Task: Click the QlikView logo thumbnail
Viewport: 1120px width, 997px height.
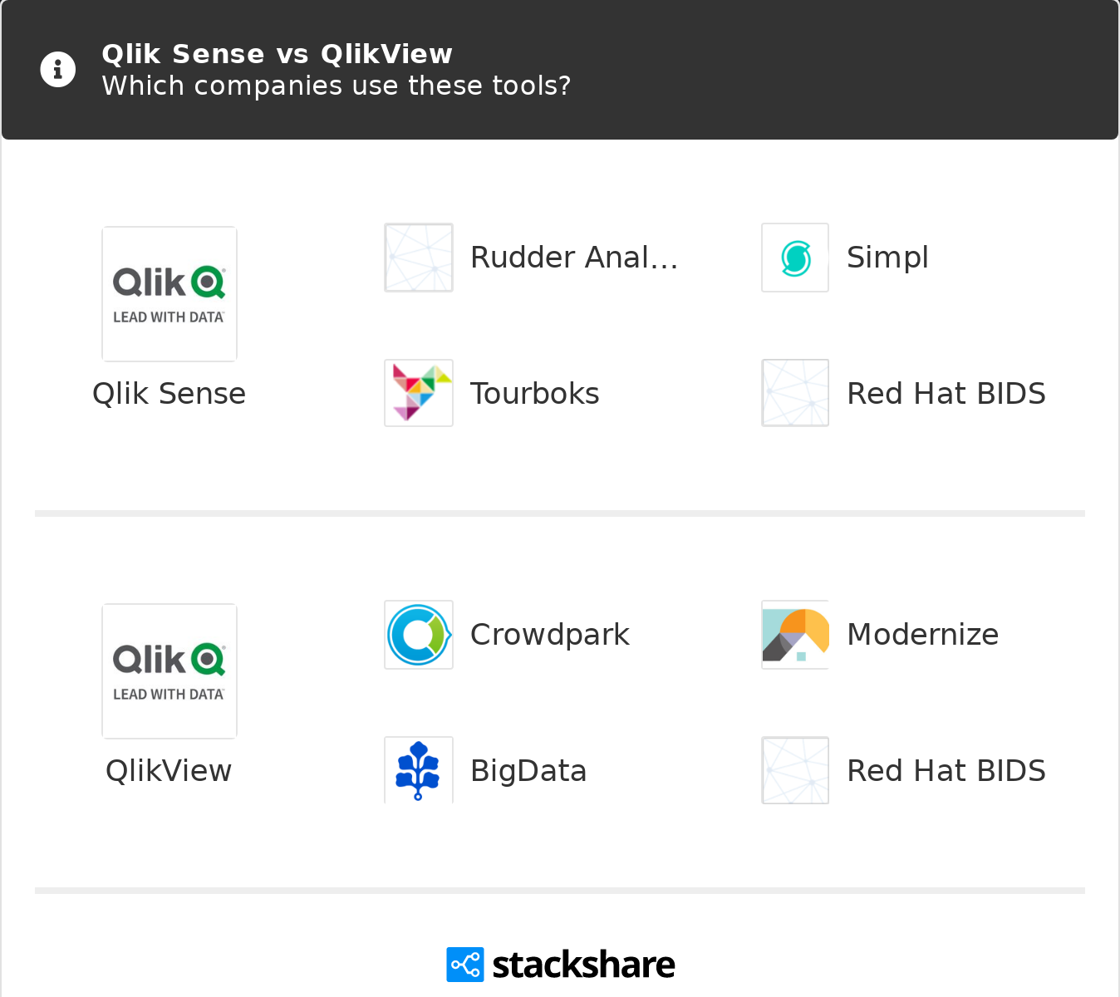Action: pos(169,671)
